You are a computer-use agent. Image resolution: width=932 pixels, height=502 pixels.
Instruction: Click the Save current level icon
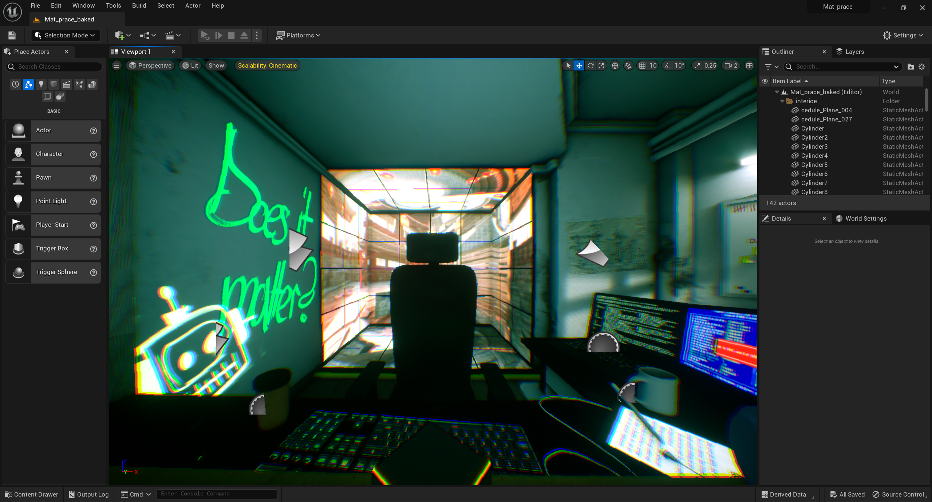12,35
